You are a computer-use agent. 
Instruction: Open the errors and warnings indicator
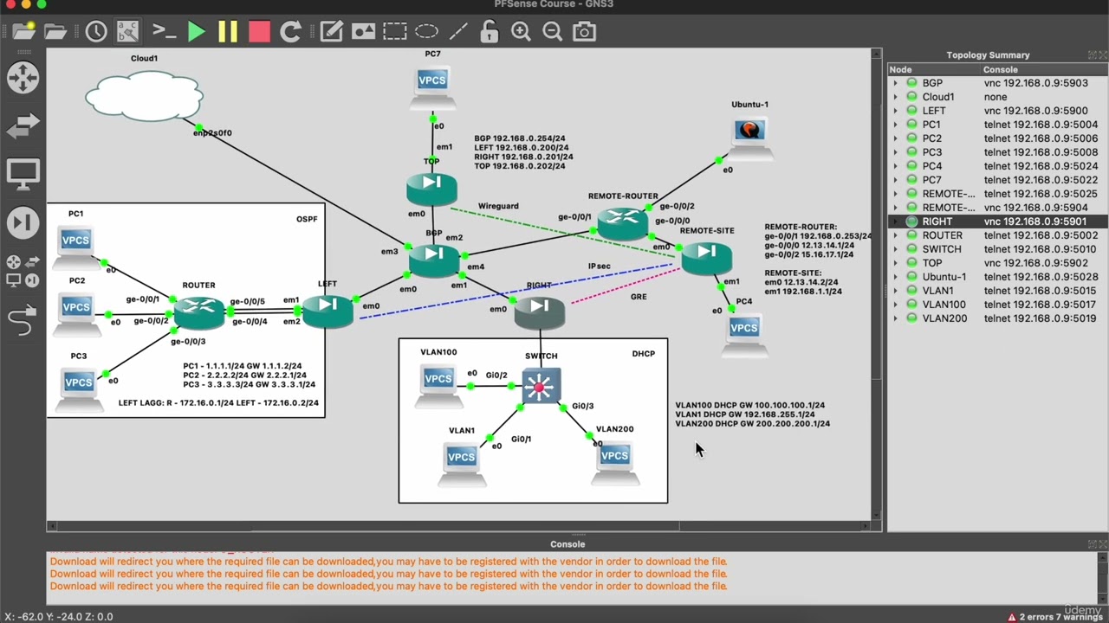coord(1054,616)
